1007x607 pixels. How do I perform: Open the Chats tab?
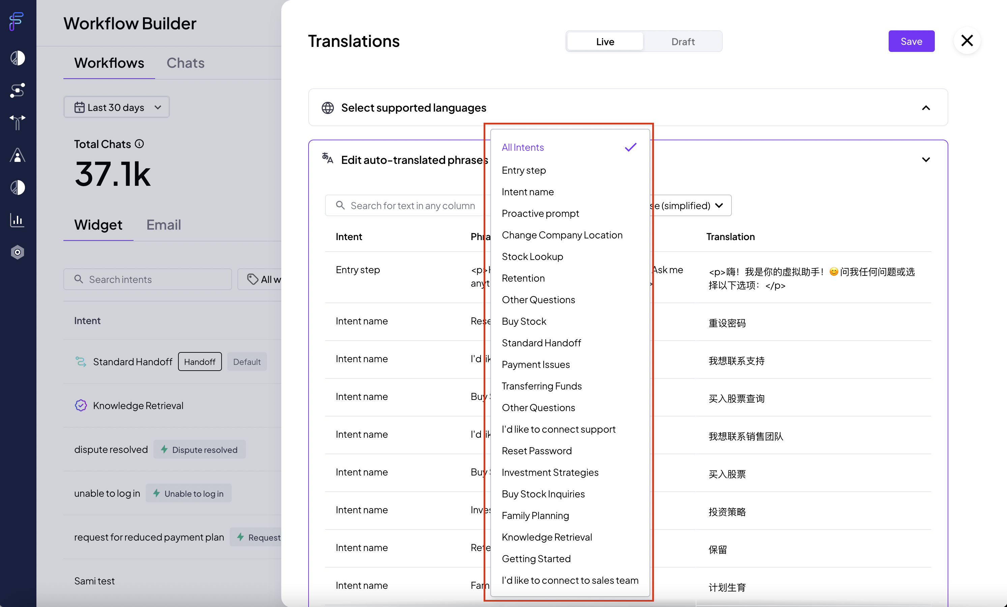(x=185, y=63)
